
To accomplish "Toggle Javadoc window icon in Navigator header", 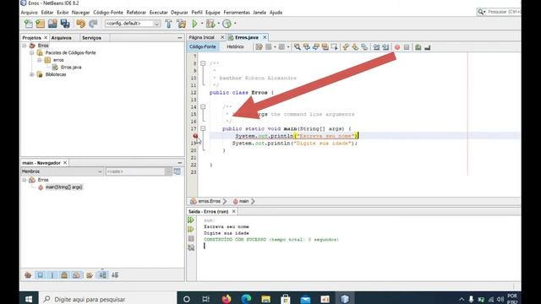I will pos(177,171).
